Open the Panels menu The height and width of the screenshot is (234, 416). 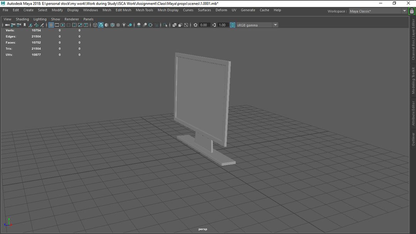(88, 19)
